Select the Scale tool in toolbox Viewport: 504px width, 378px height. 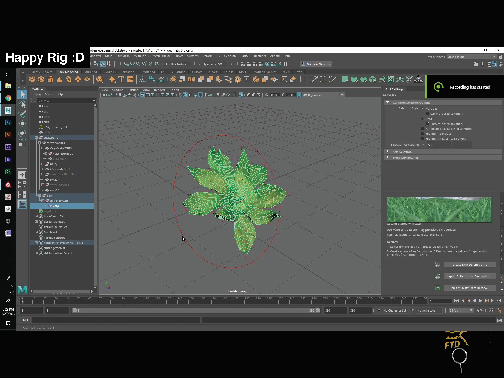point(22,143)
